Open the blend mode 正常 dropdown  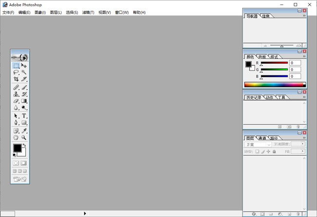258,145
